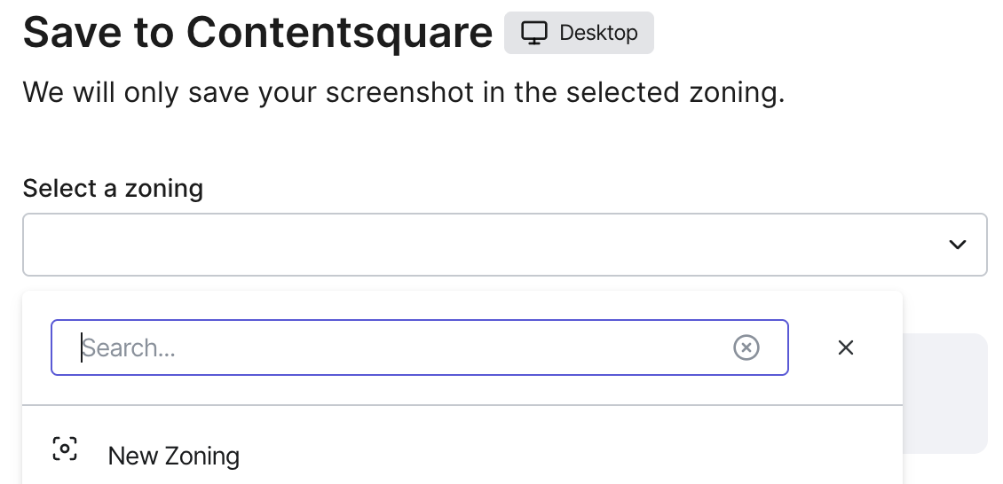Viewport: 1003px width, 484px height.
Task: Click the "Zoning" word in the New Zoning entry
Action: (x=202, y=456)
